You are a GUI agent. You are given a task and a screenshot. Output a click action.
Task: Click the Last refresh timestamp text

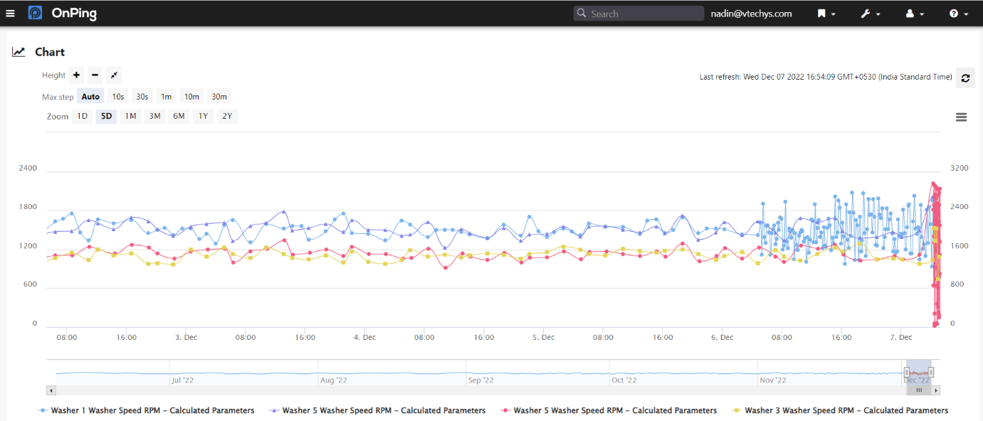(x=826, y=77)
